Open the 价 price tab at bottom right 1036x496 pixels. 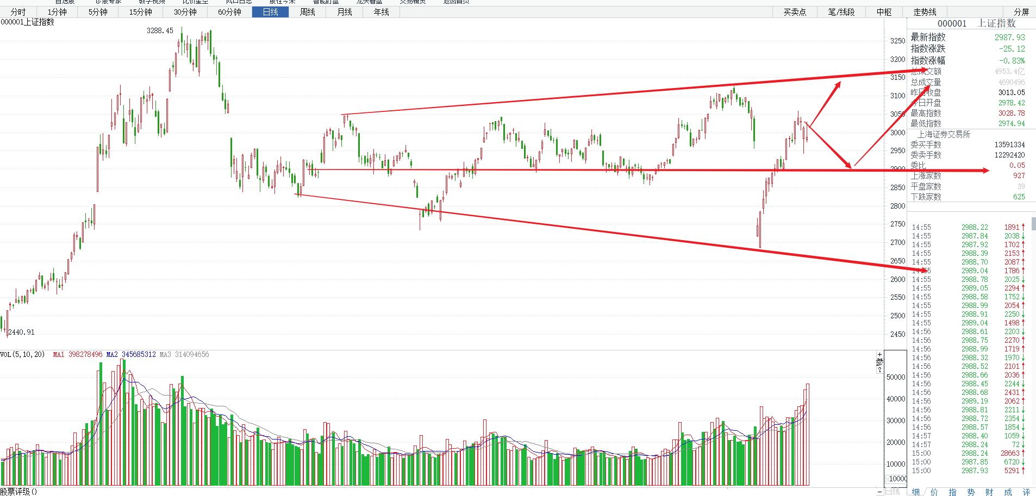tap(934, 492)
